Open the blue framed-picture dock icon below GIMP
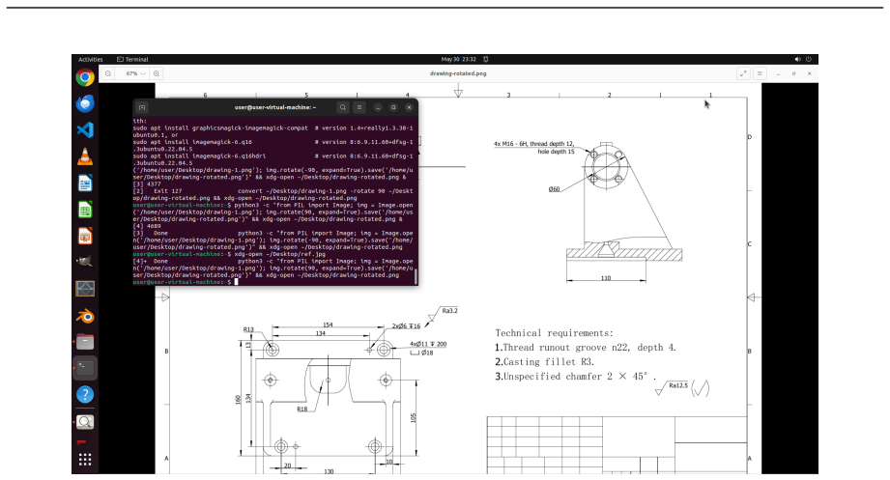This screenshot has width=890, height=480. [85, 289]
